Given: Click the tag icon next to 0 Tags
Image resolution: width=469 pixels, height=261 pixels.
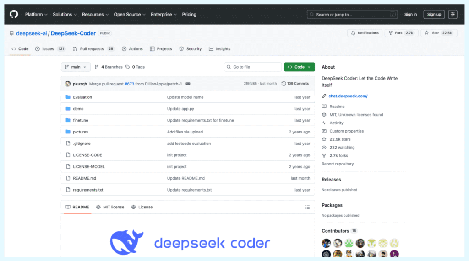Looking at the screenshot, I should pos(128,67).
